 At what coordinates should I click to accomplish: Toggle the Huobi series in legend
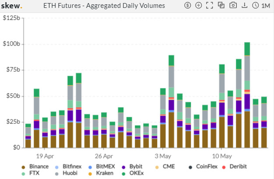click(66, 173)
